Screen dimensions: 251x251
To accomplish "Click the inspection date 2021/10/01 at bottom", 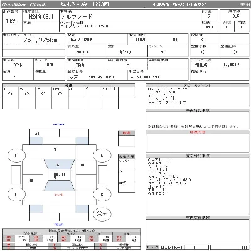I will tap(171, 247).
